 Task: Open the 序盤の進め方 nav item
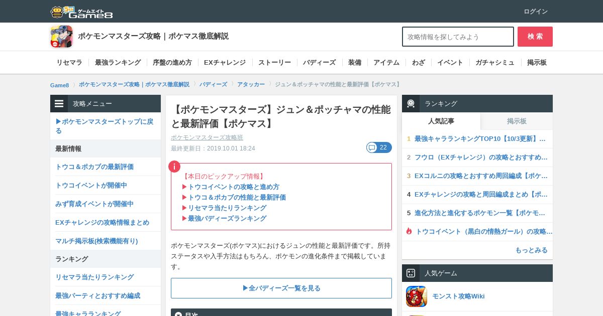click(x=172, y=63)
